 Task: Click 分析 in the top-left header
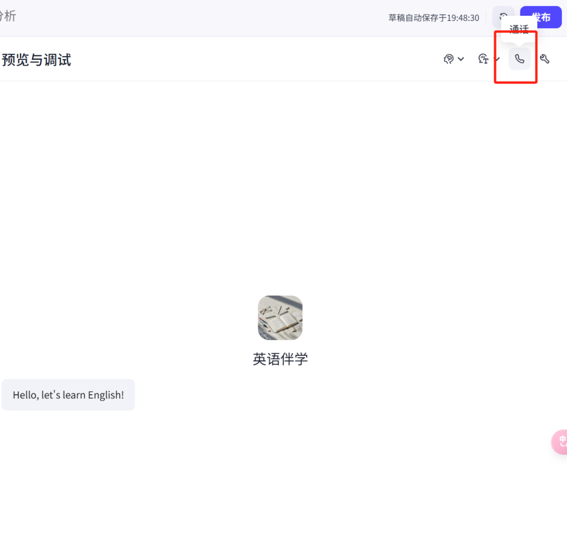point(7,16)
